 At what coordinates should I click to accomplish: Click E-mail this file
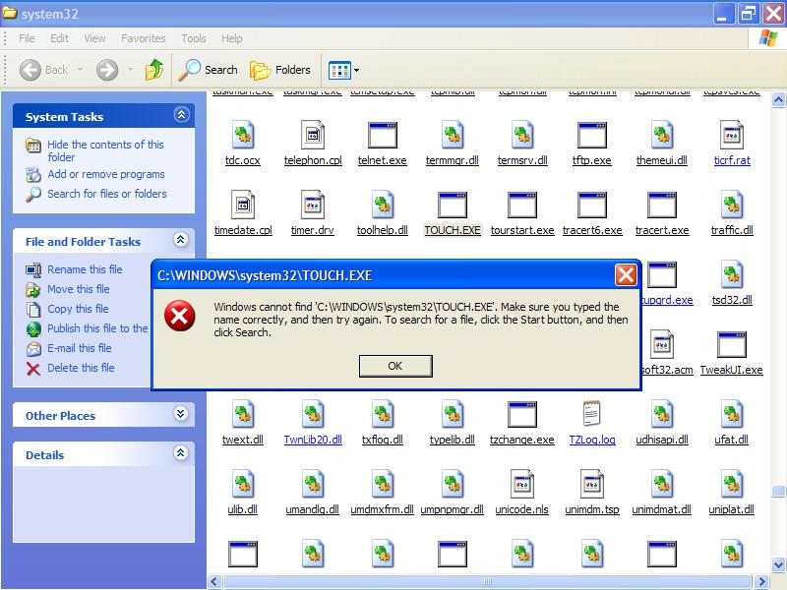(80, 348)
